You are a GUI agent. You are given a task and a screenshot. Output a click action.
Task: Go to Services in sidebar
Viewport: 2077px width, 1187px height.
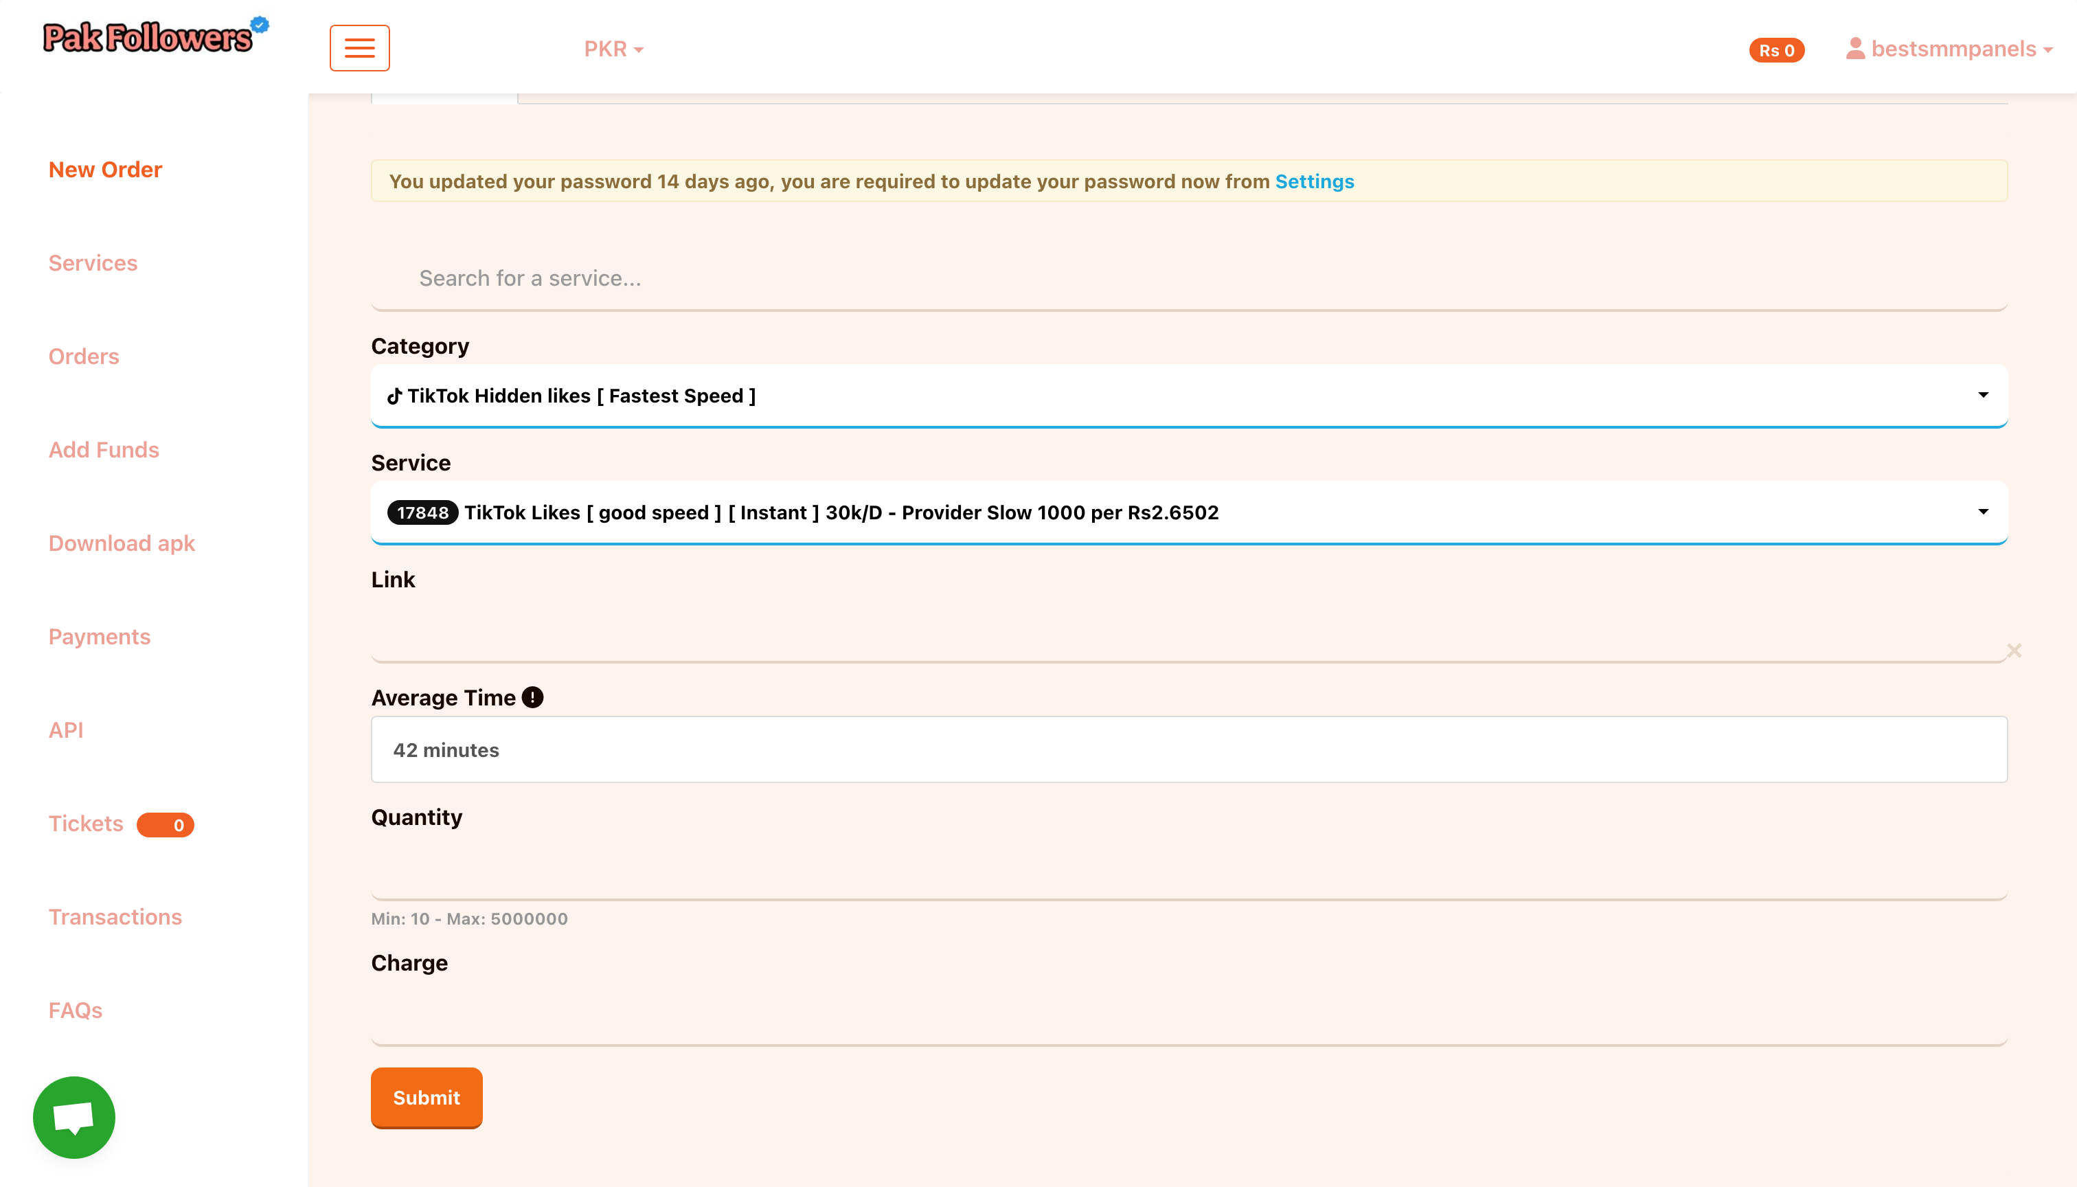(x=93, y=262)
